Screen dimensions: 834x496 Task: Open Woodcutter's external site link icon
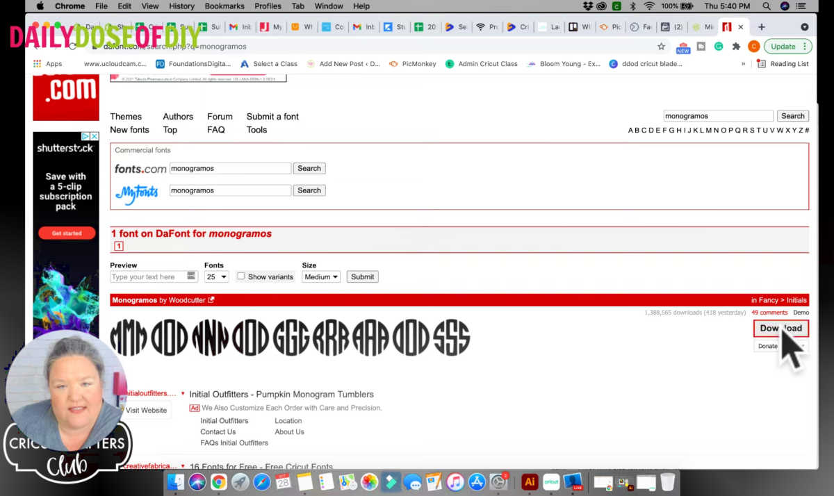tap(211, 300)
